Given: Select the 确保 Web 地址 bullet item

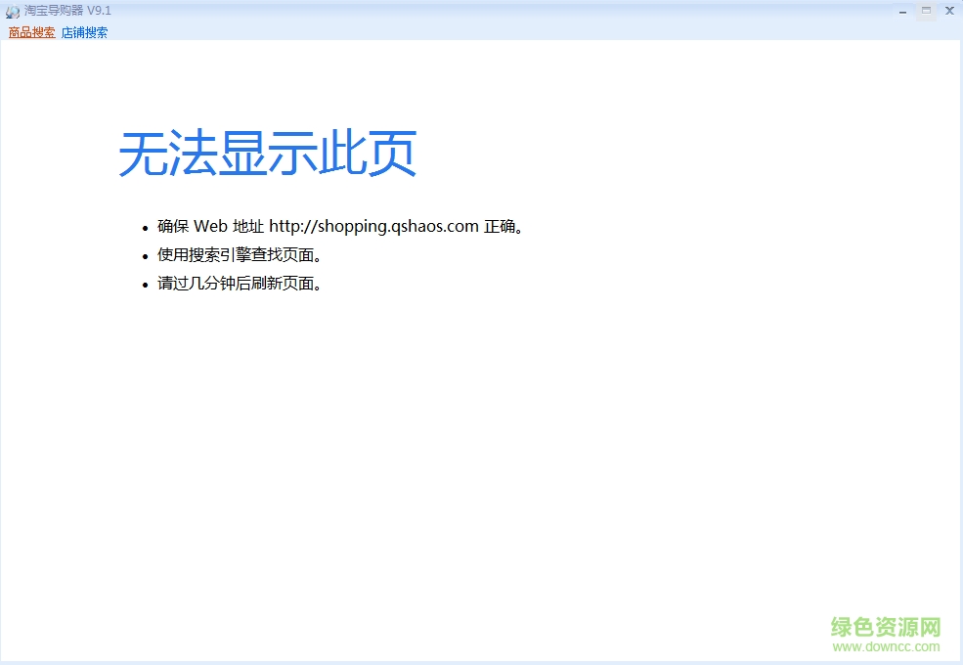Looking at the screenshot, I should tap(339, 226).
